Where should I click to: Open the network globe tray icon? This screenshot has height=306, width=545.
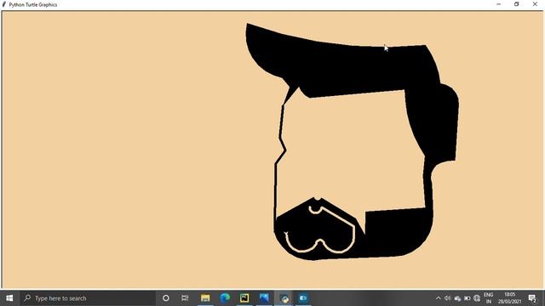(477, 298)
